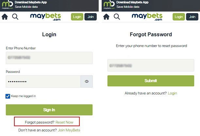Screen dimensions: 200x136
Task: Click Login link beside Already have an account
Action: (x=172, y=93)
